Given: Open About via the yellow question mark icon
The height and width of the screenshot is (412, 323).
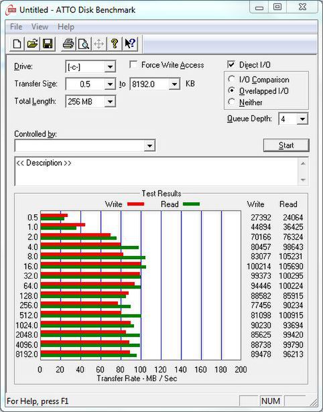Looking at the screenshot, I should pyautogui.click(x=115, y=44).
